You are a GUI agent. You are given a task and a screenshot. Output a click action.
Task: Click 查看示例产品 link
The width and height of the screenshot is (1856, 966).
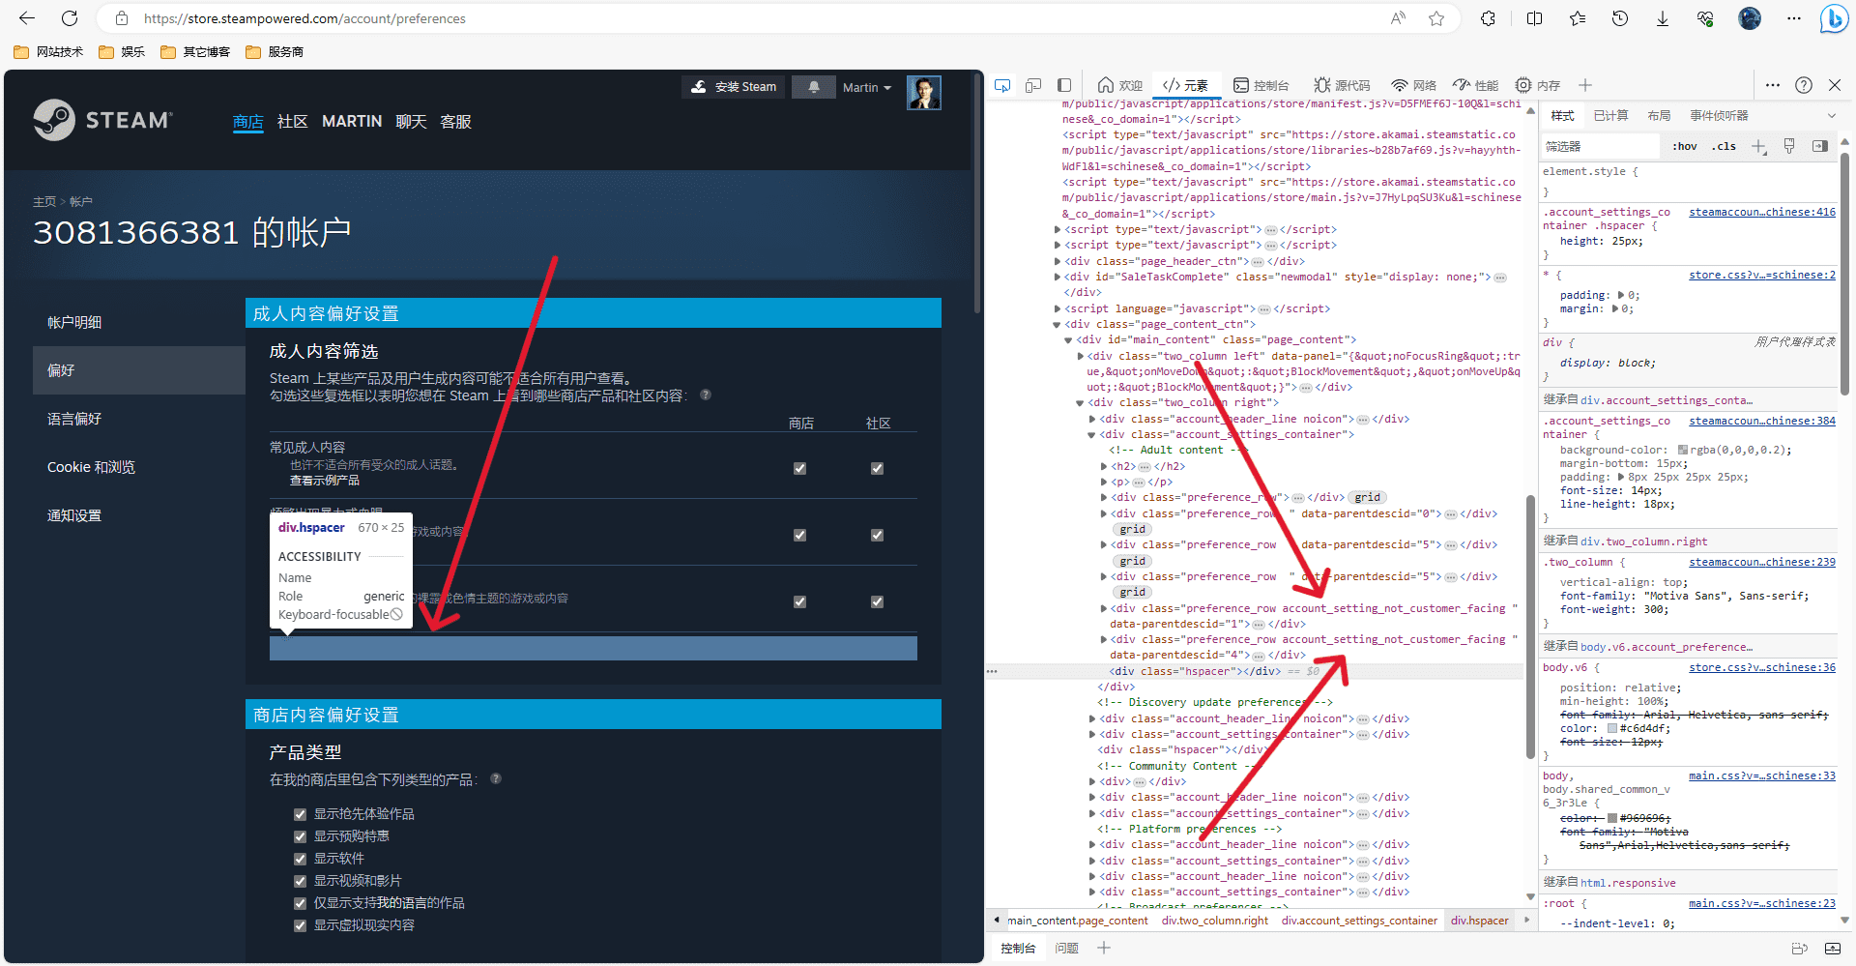[325, 481]
